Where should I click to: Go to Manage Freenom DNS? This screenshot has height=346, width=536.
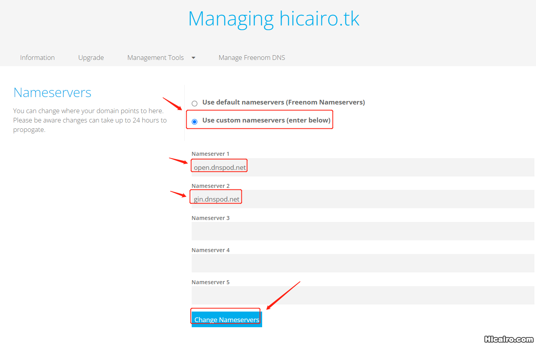[x=252, y=58]
